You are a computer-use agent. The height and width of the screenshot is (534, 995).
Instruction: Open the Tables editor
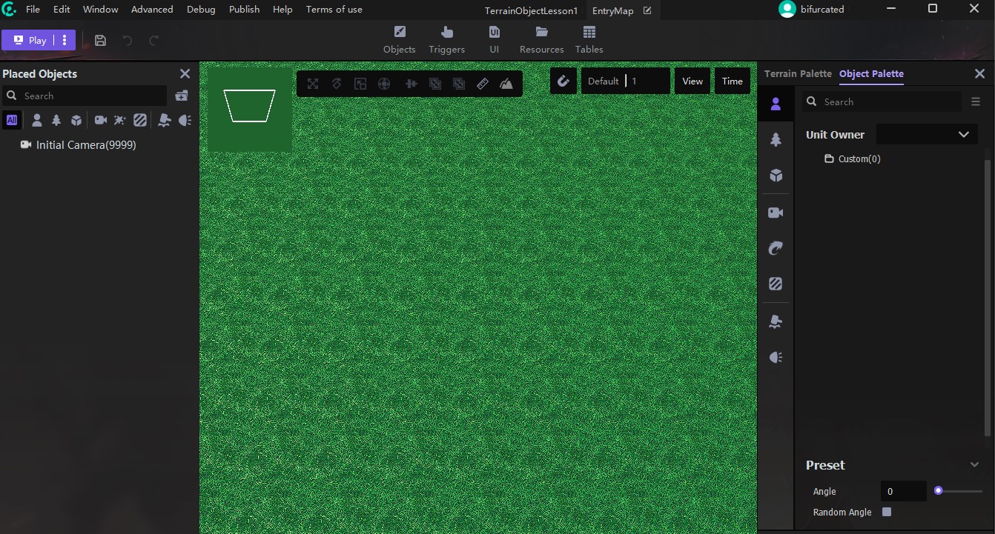coord(589,40)
